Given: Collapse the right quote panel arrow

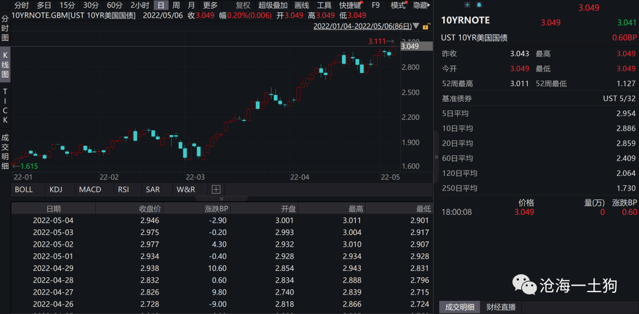Looking at the screenshot, I should (437, 157).
